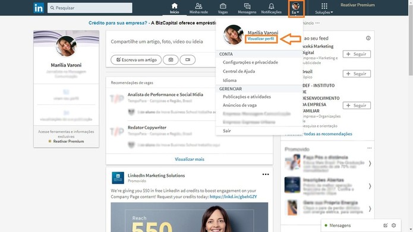Click Inscrições Abertas ad thumbnail

pyautogui.click(x=292, y=185)
